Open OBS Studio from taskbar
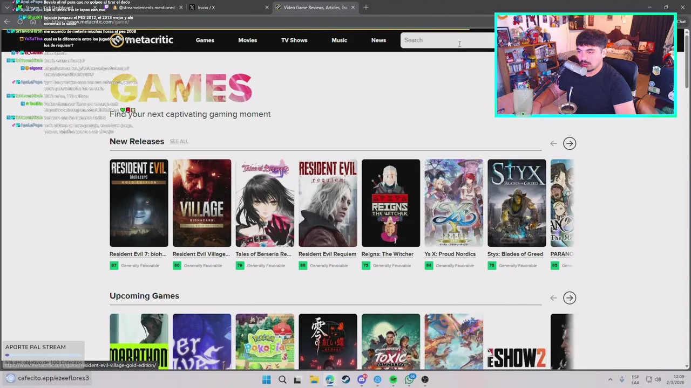Screen dimensions: 691x388 coord(425,379)
